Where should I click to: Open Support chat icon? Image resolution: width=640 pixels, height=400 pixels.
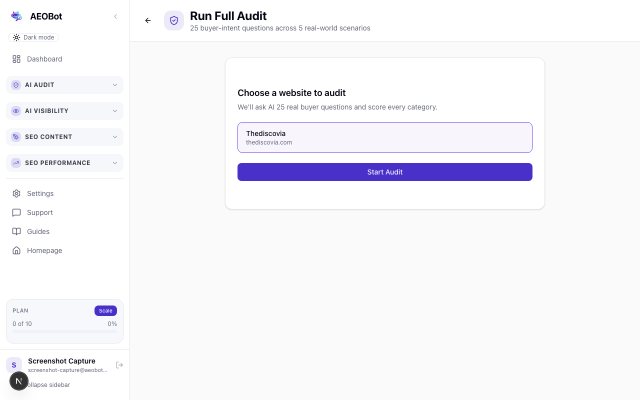coord(16,212)
